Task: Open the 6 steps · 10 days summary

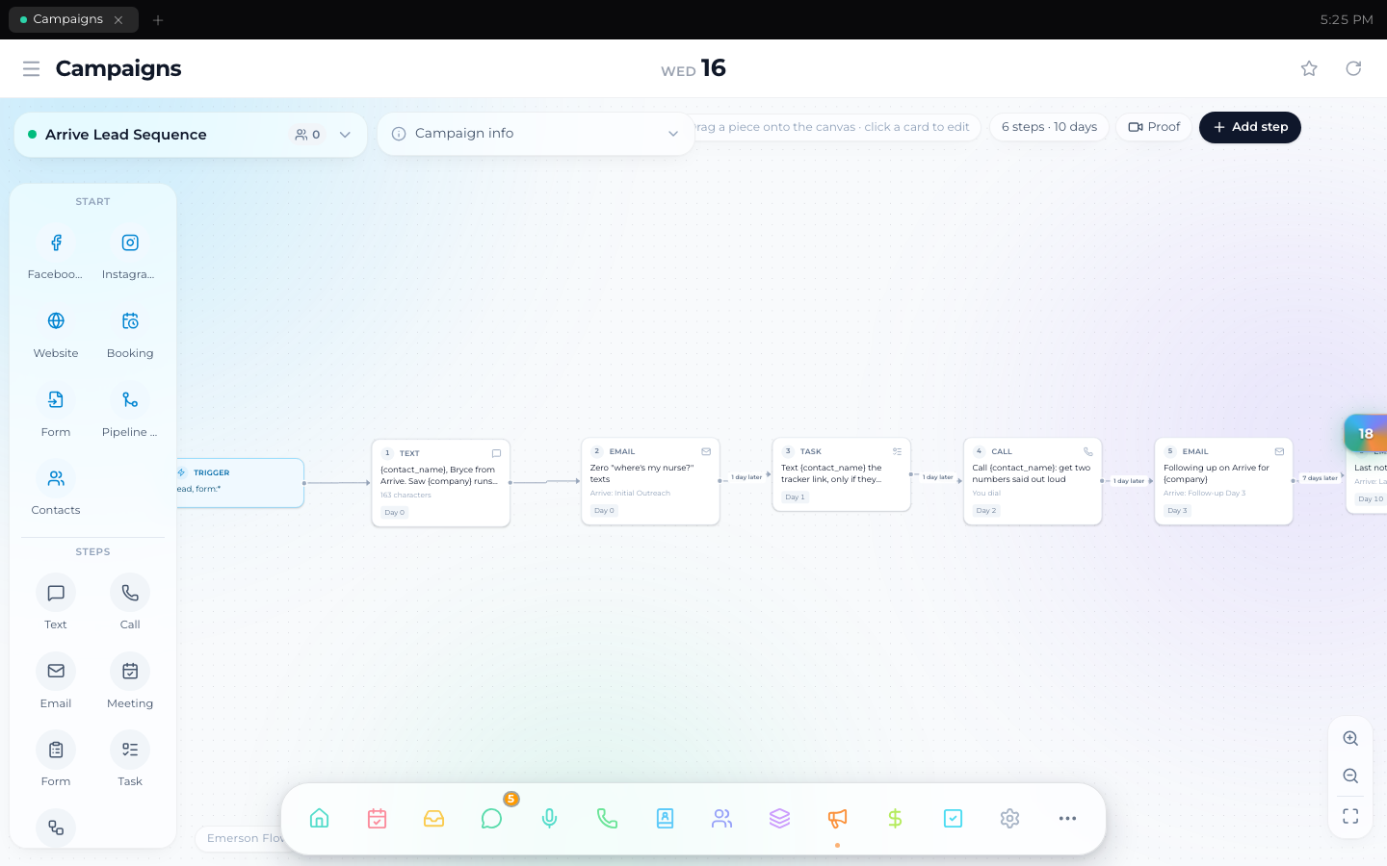Action: [1049, 127]
